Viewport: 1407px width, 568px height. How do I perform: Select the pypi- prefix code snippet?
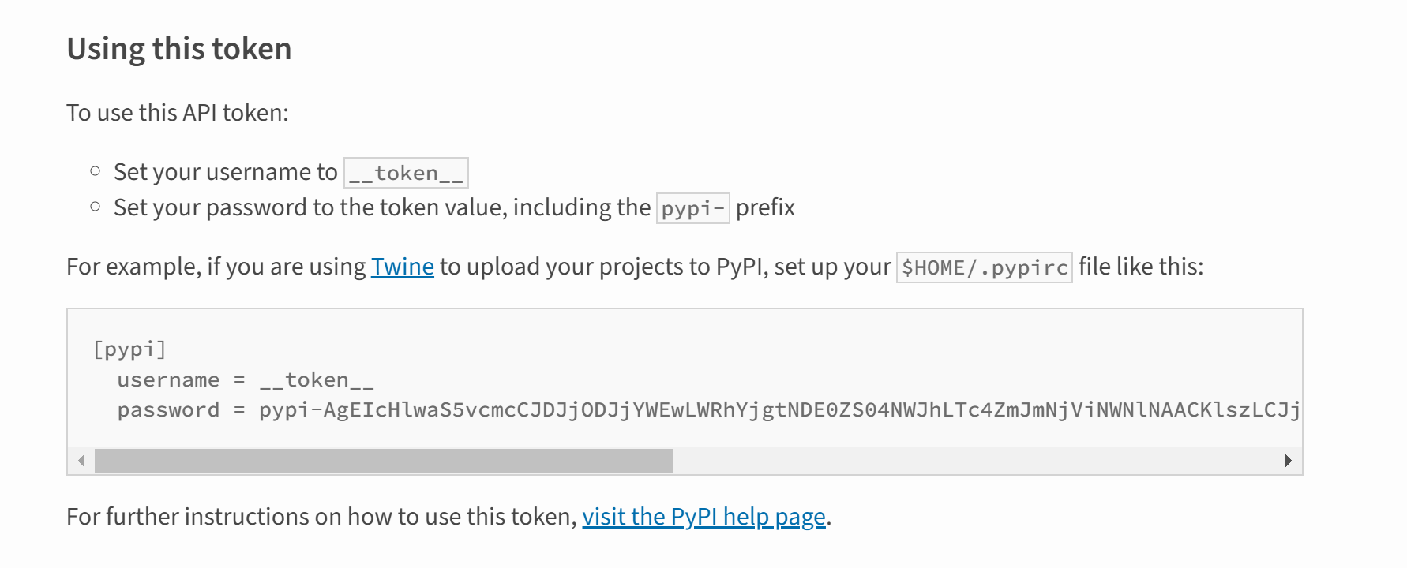click(692, 208)
